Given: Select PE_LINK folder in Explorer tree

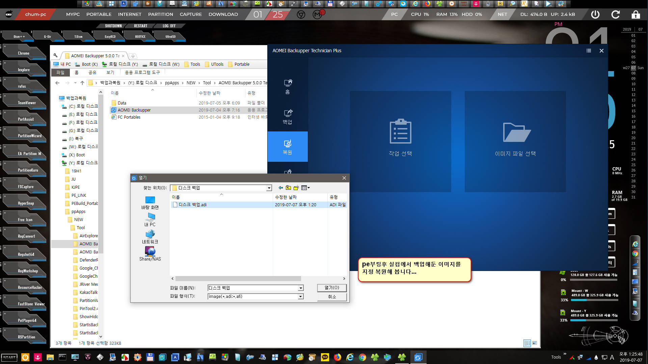Looking at the screenshot, I should (78, 195).
